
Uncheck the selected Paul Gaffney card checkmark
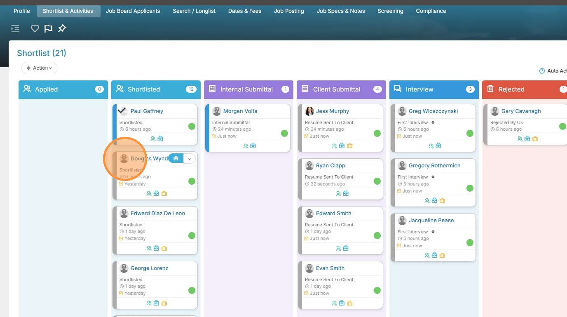tap(122, 111)
